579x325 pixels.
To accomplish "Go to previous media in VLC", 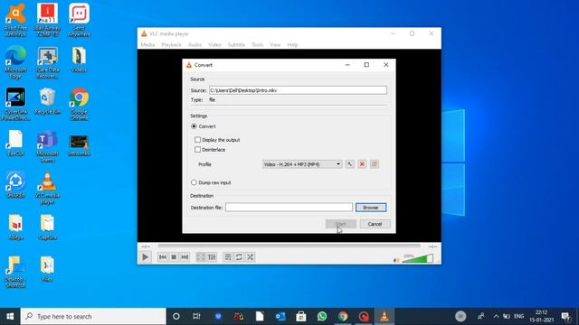I will [163, 257].
